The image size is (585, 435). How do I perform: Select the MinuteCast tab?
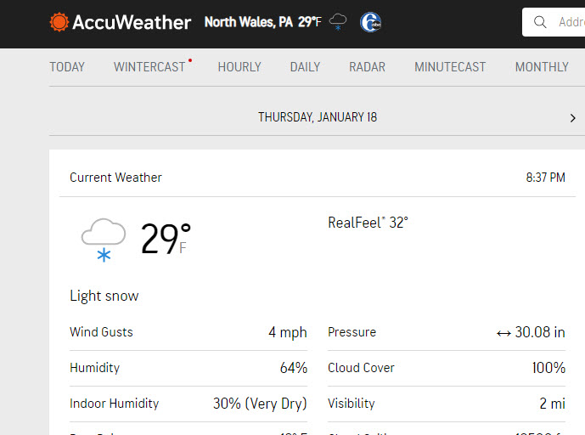[x=450, y=67]
